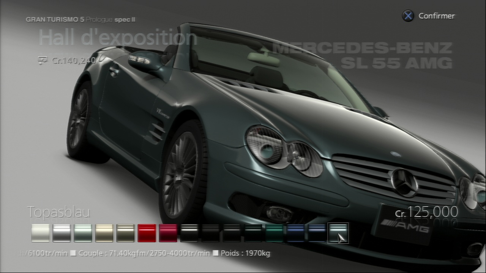
Task: Click the Confirmer label
Action: click(436, 16)
